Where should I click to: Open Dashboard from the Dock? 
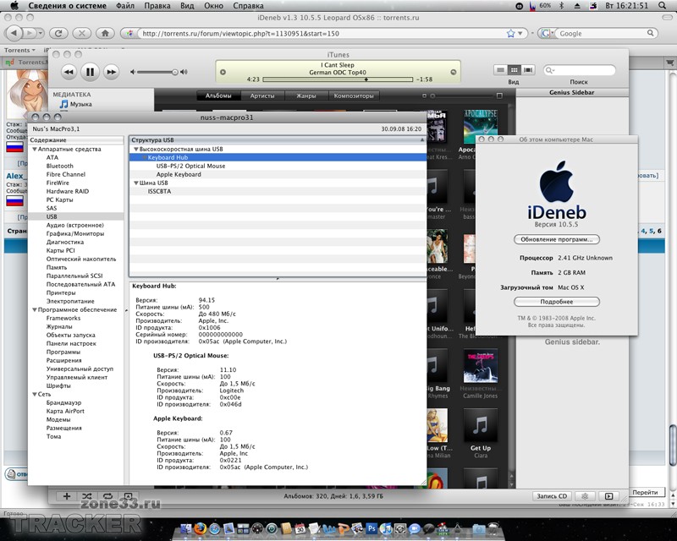click(257, 528)
